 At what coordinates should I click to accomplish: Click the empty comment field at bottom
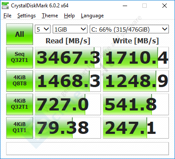pos(87,149)
